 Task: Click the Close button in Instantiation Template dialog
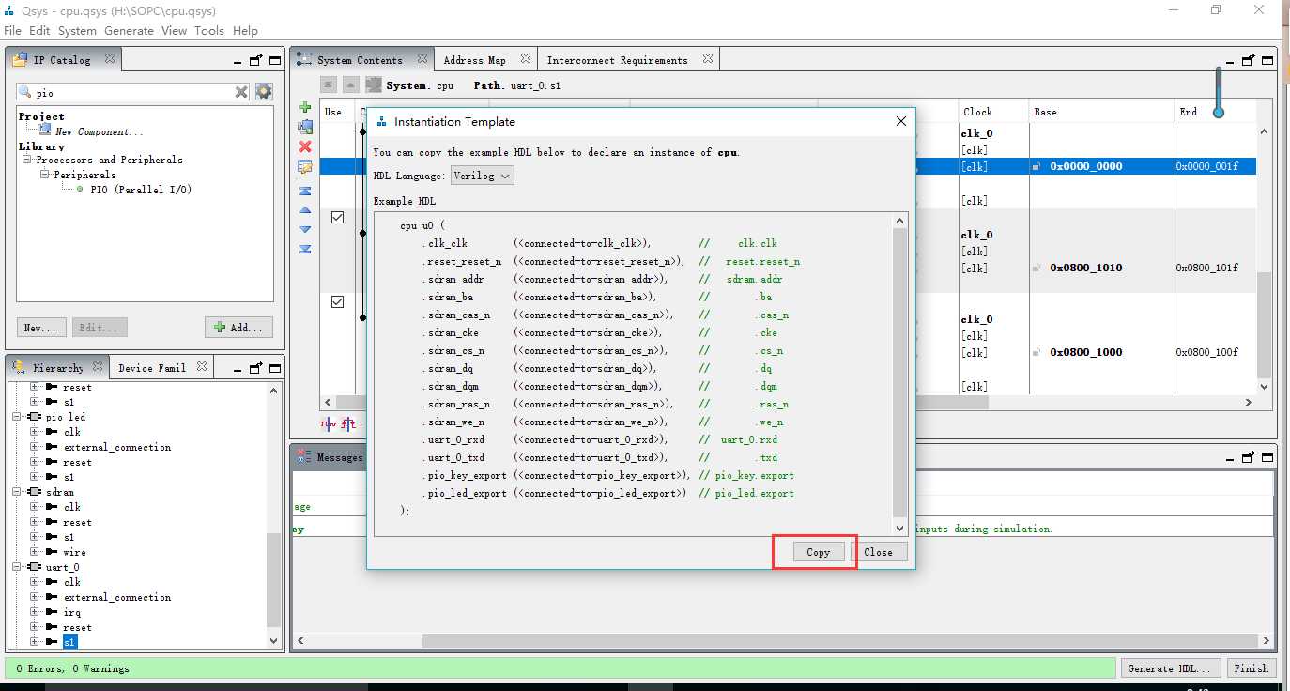[879, 552]
